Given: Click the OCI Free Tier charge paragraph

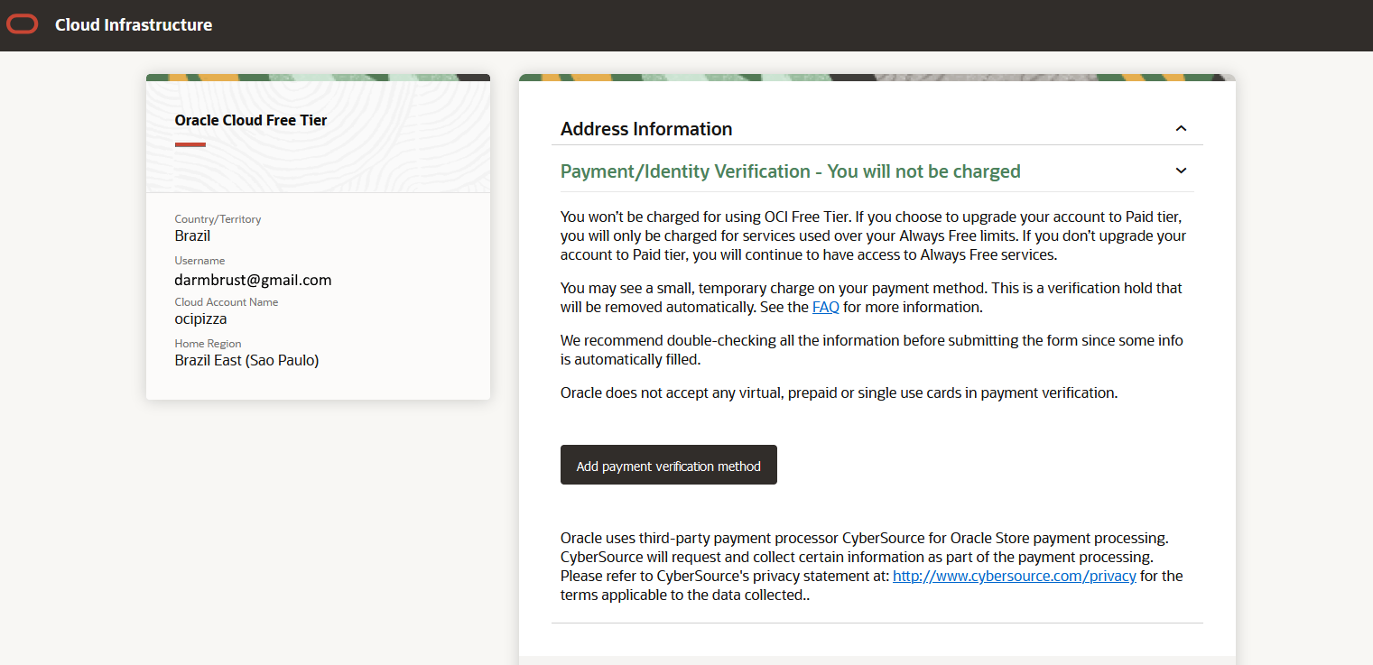Looking at the screenshot, I should click(872, 236).
